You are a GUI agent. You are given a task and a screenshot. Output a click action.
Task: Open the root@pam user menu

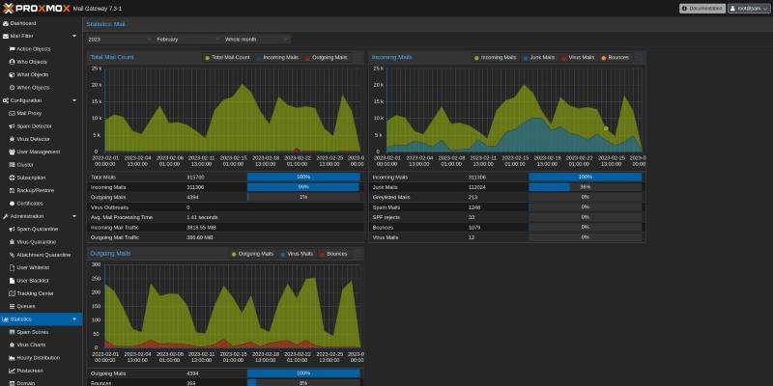click(747, 8)
